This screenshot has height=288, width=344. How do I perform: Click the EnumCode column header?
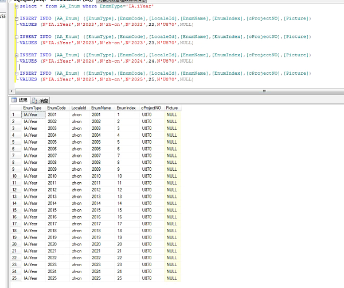[57, 107]
